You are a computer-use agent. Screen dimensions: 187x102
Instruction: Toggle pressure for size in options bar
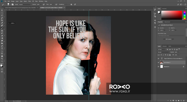[75, 5]
